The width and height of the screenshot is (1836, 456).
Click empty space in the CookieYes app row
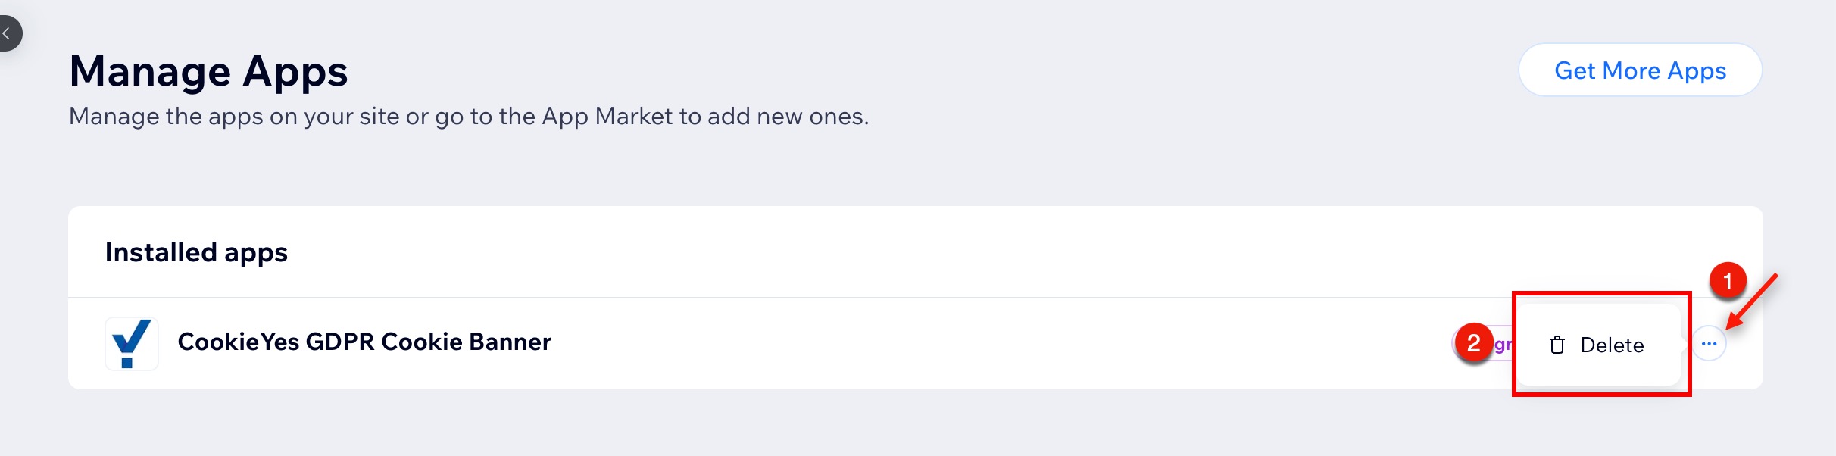click(x=985, y=344)
